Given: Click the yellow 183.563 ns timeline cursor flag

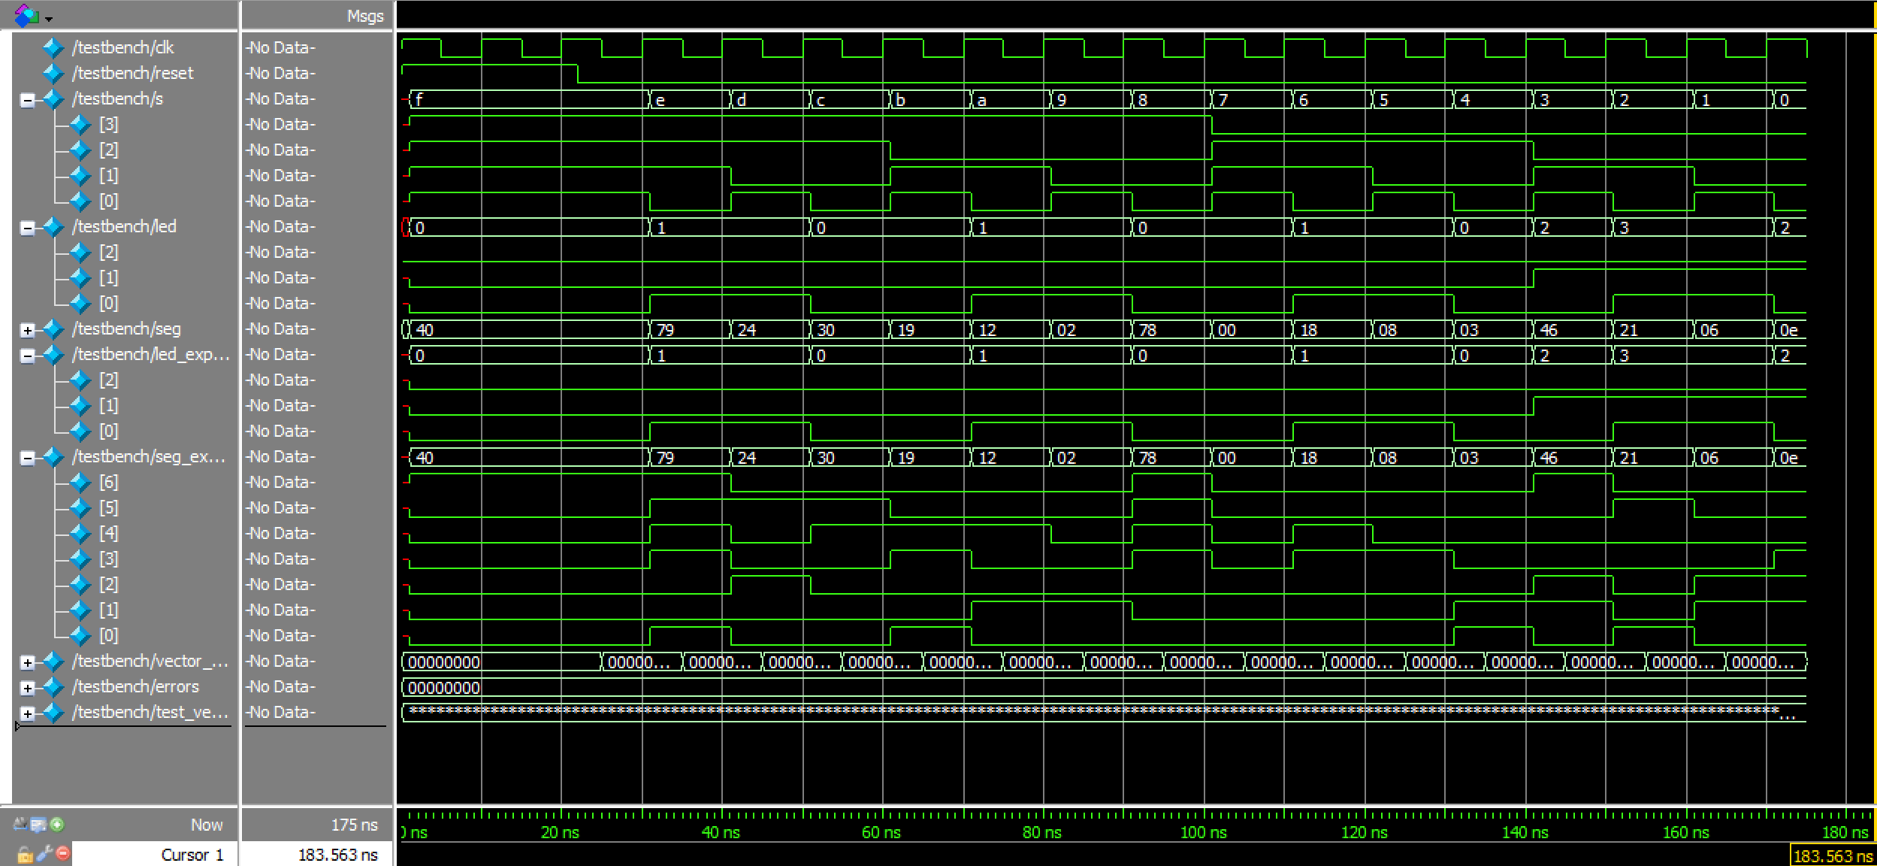Looking at the screenshot, I should tap(1833, 855).
